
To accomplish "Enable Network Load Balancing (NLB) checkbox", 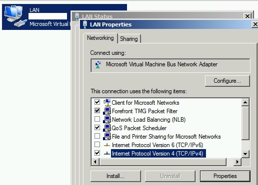I will [97, 119].
